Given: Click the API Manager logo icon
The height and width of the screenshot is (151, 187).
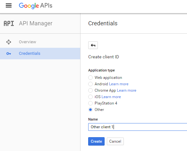Looking at the screenshot, I should tap(9, 23).
